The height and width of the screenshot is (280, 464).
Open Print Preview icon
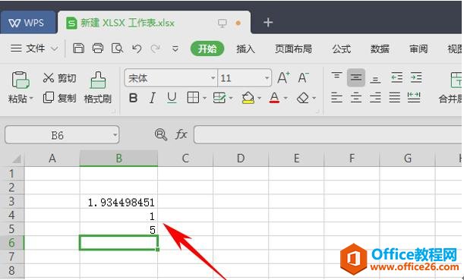click(117, 49)
